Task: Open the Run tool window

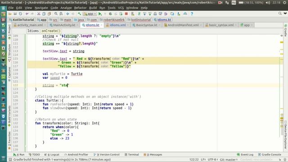Action: [x=19, y=155]
